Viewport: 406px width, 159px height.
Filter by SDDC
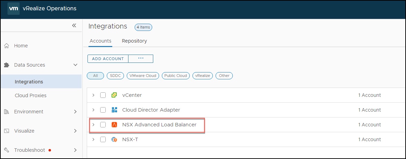pos(115,76)
